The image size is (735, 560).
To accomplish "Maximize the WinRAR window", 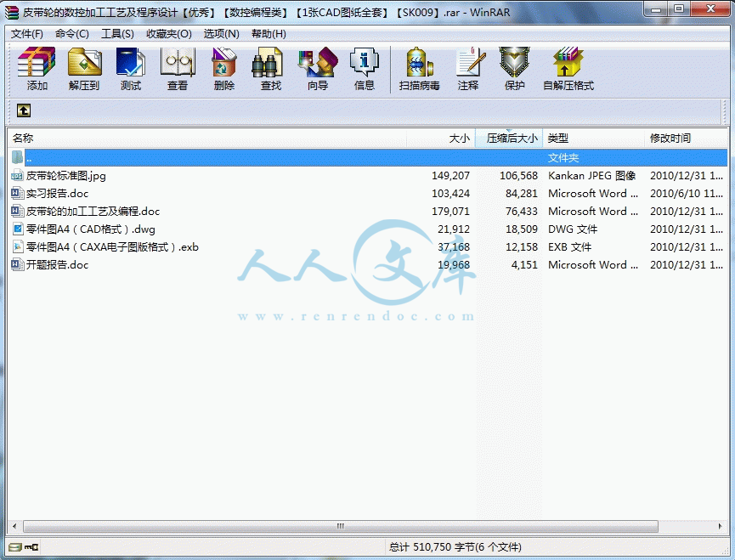I will 679,8.
